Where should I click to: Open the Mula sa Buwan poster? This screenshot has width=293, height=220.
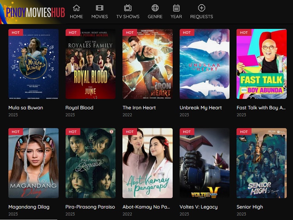(x=34, y=64)
